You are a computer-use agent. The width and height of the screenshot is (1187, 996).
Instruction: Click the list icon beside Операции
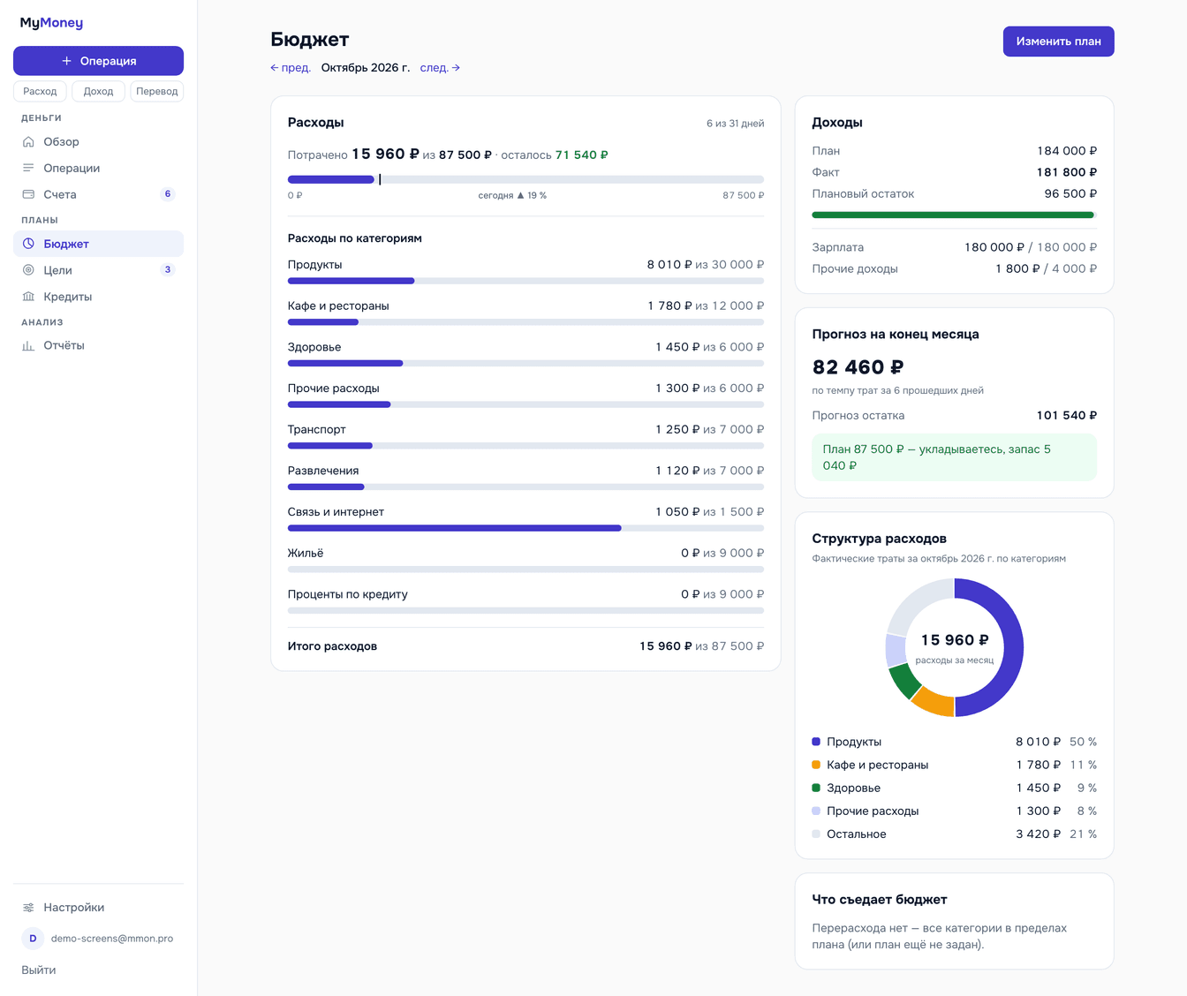28,168
